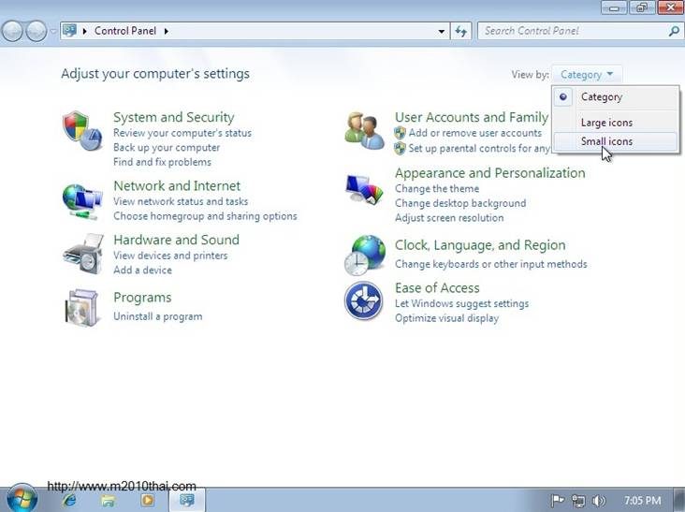Screen dimensions: 685x512
Task: Open the volume speaker tray icon
Action: click(x=599, y=501)
